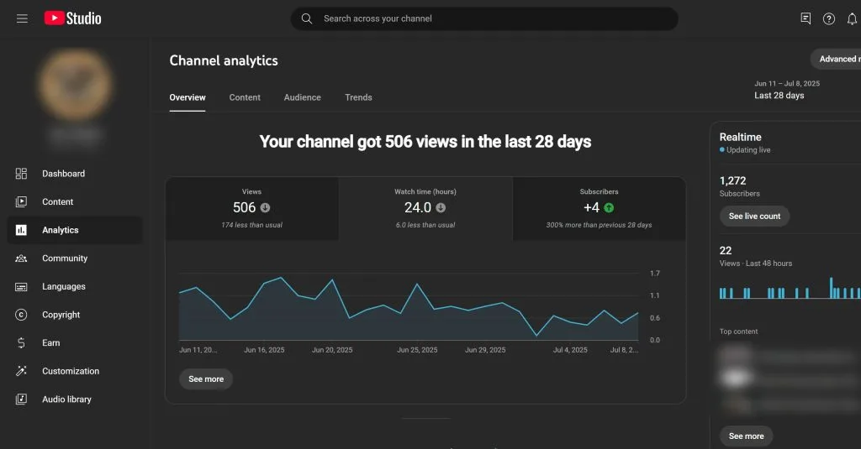The image size is (861, 449).
Task: Click the Dashboard sidebar icon
Action: (21, 173)
